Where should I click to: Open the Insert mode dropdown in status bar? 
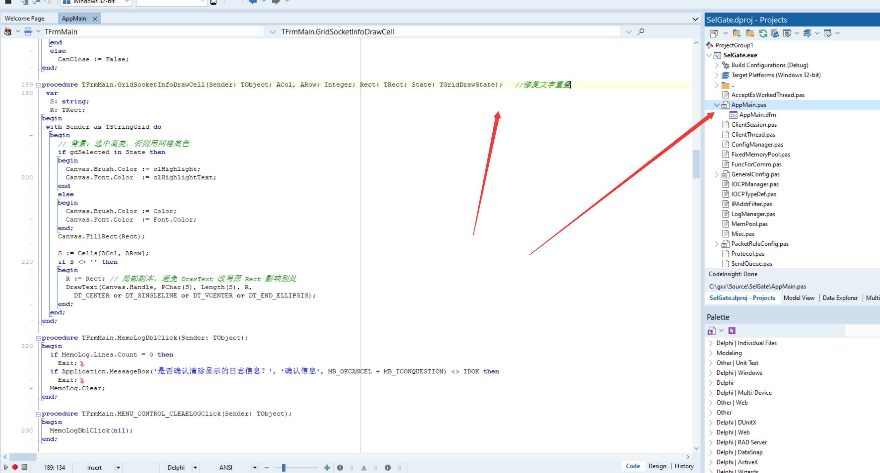tap(118, 467)
